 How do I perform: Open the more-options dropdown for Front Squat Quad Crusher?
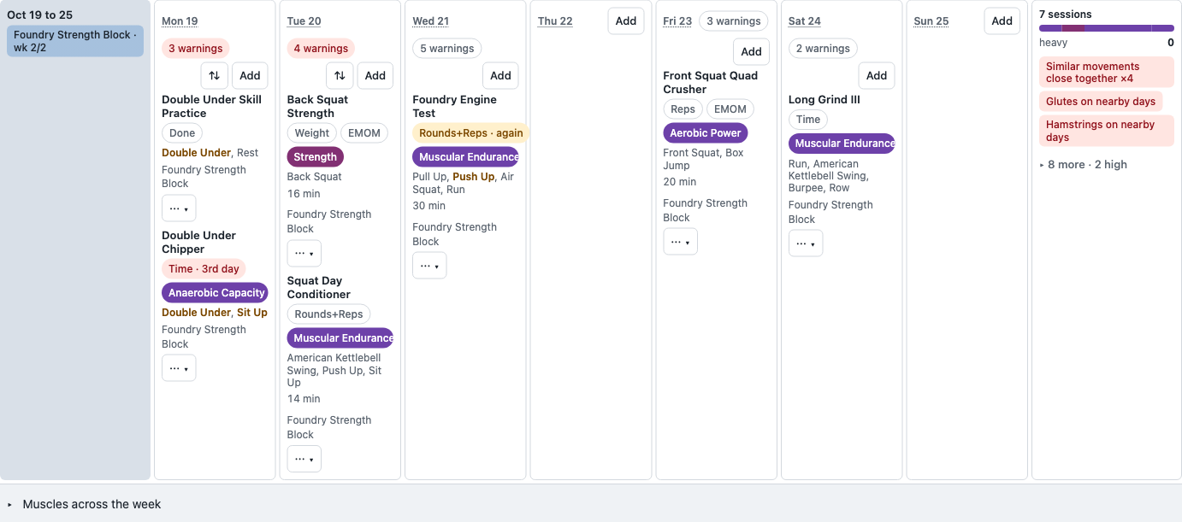680,242
